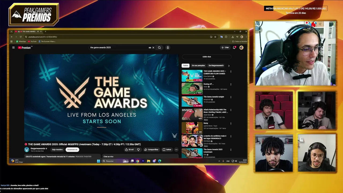Viewport: 343px width, 193px height.
Task: Mute the tab via the speaker icon
Action: pyautogui.click(x=38, y=31)
